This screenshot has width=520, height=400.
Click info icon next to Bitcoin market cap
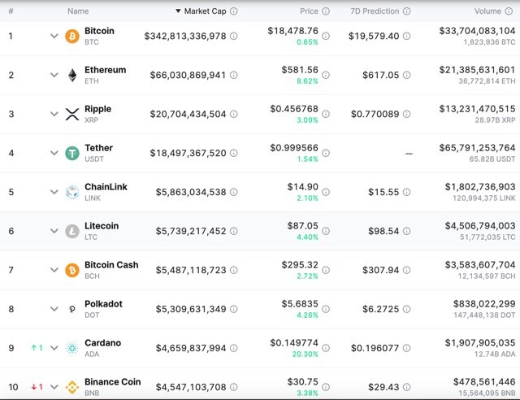click(234, 37)
